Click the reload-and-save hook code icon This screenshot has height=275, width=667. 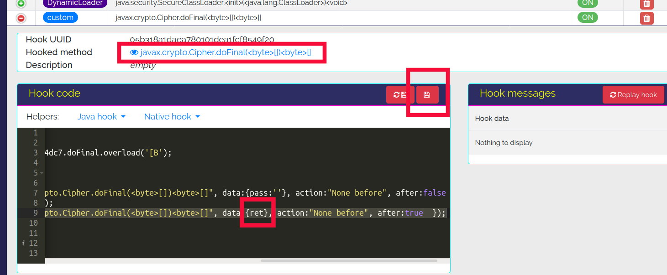[400, 95]
